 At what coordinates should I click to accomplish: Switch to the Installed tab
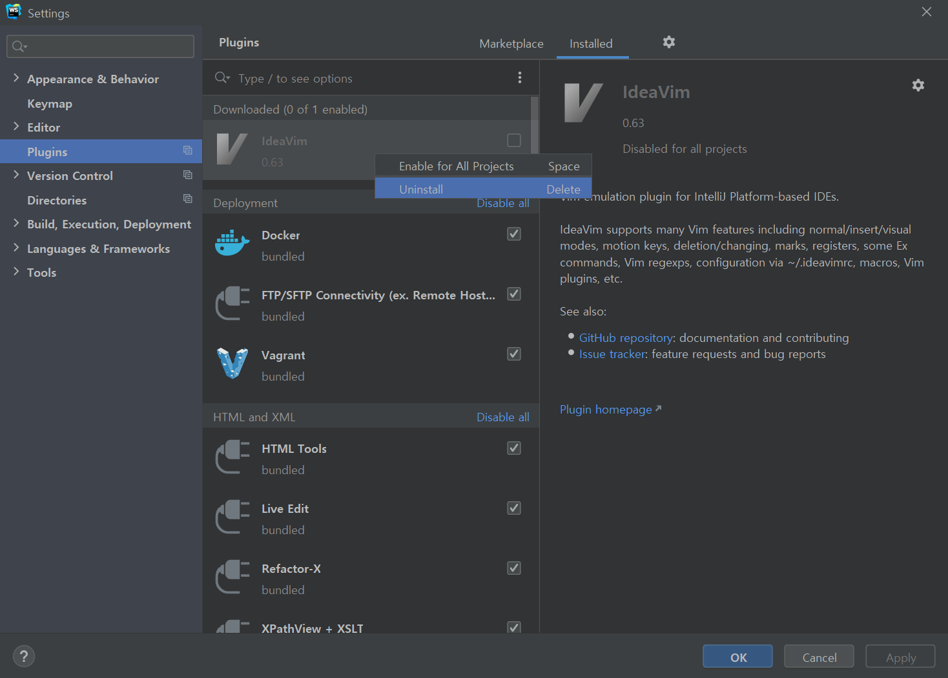(x=591, y=43)
